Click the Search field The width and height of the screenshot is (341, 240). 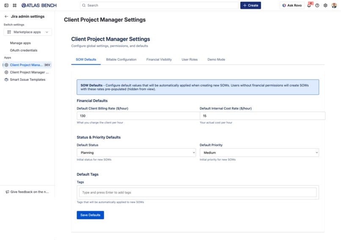tap(159, 6)
